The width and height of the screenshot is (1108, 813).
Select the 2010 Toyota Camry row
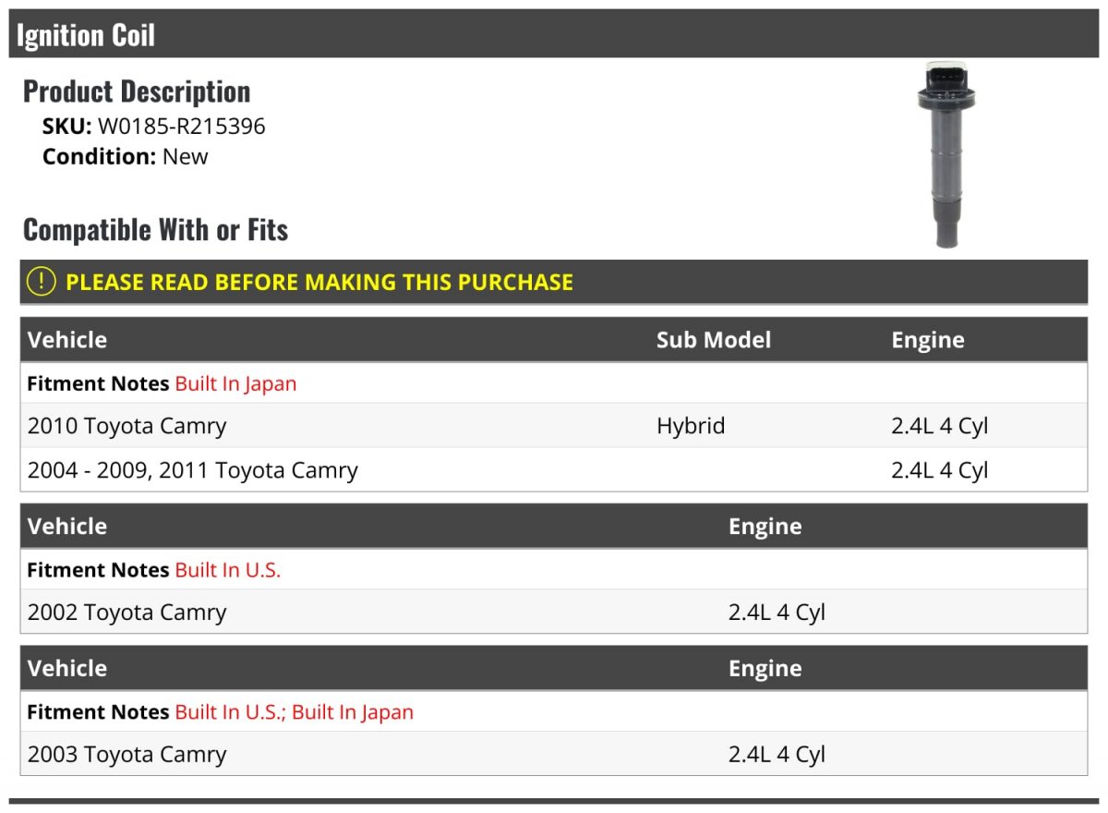tap(554, 426)
